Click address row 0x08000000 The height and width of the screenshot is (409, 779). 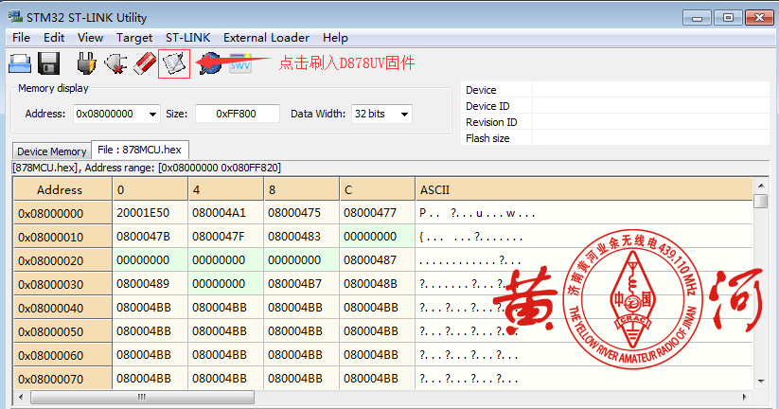(62, 213)
